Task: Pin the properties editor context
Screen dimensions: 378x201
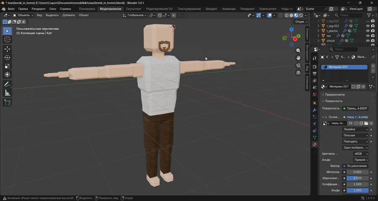Action: pyautogui.click(x=373, y=57)
